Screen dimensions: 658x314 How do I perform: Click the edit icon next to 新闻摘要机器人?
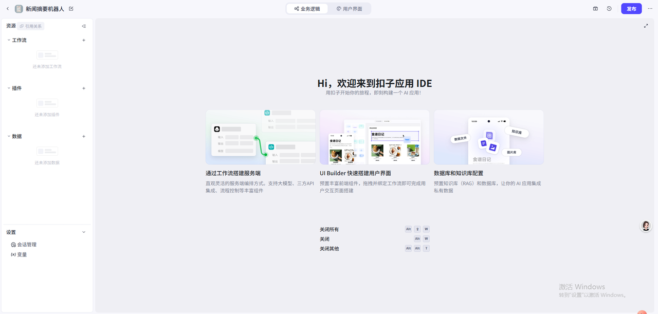pyautogui.click(x=71, y=9)
